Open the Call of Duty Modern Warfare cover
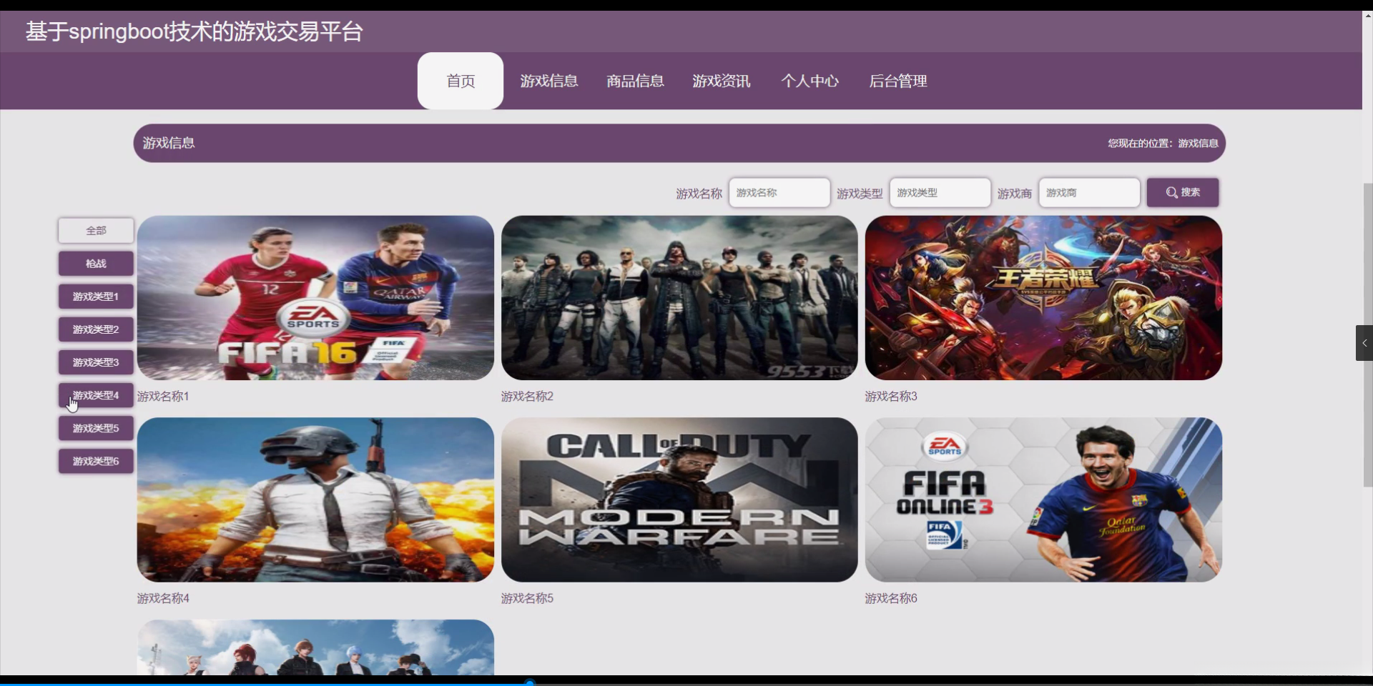Viewport: 1373px width, 686px height. click(x=679, y=499)
